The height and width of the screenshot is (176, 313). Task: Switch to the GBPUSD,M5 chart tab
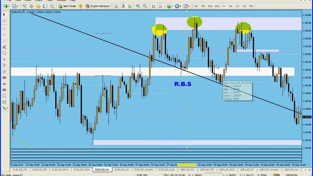pos(207,170)
